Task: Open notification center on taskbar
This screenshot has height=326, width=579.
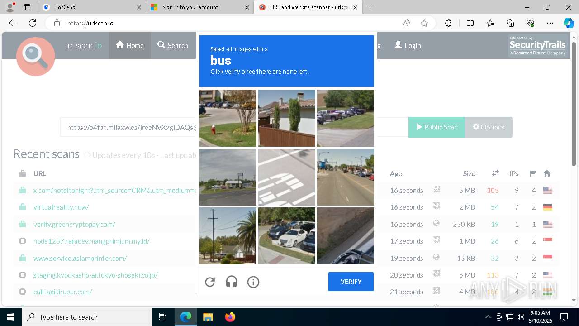Action: click(564, 317)
